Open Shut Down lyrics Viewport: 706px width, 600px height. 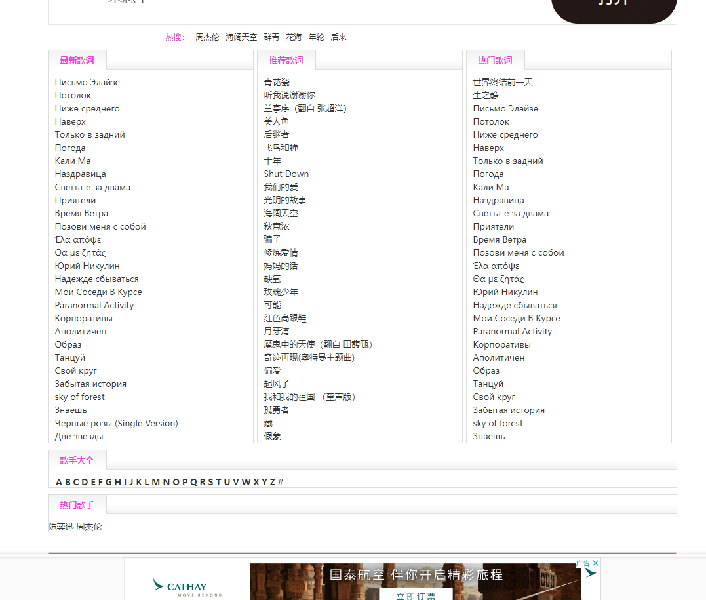click(x=286, y=174)
